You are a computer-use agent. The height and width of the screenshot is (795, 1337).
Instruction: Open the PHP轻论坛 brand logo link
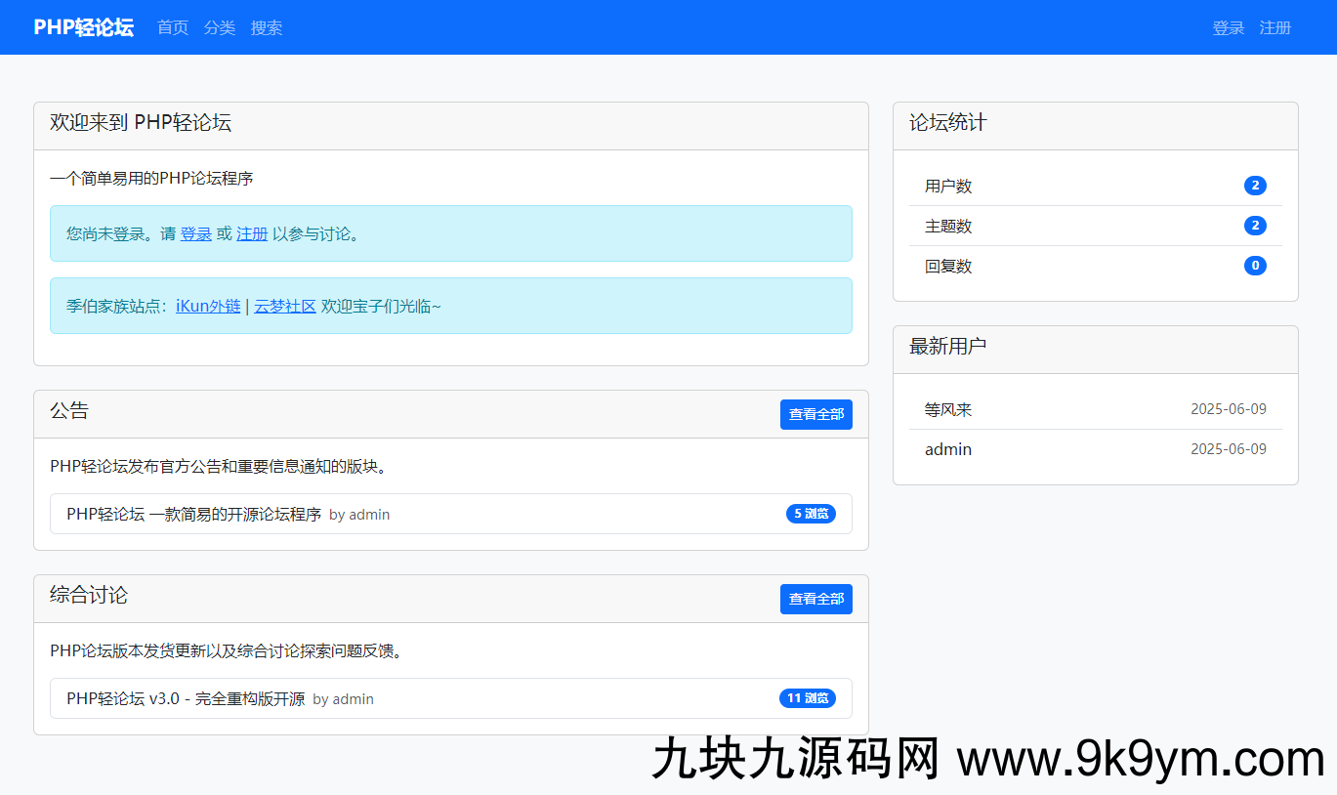pyautogui.click(x=83, y=27)
